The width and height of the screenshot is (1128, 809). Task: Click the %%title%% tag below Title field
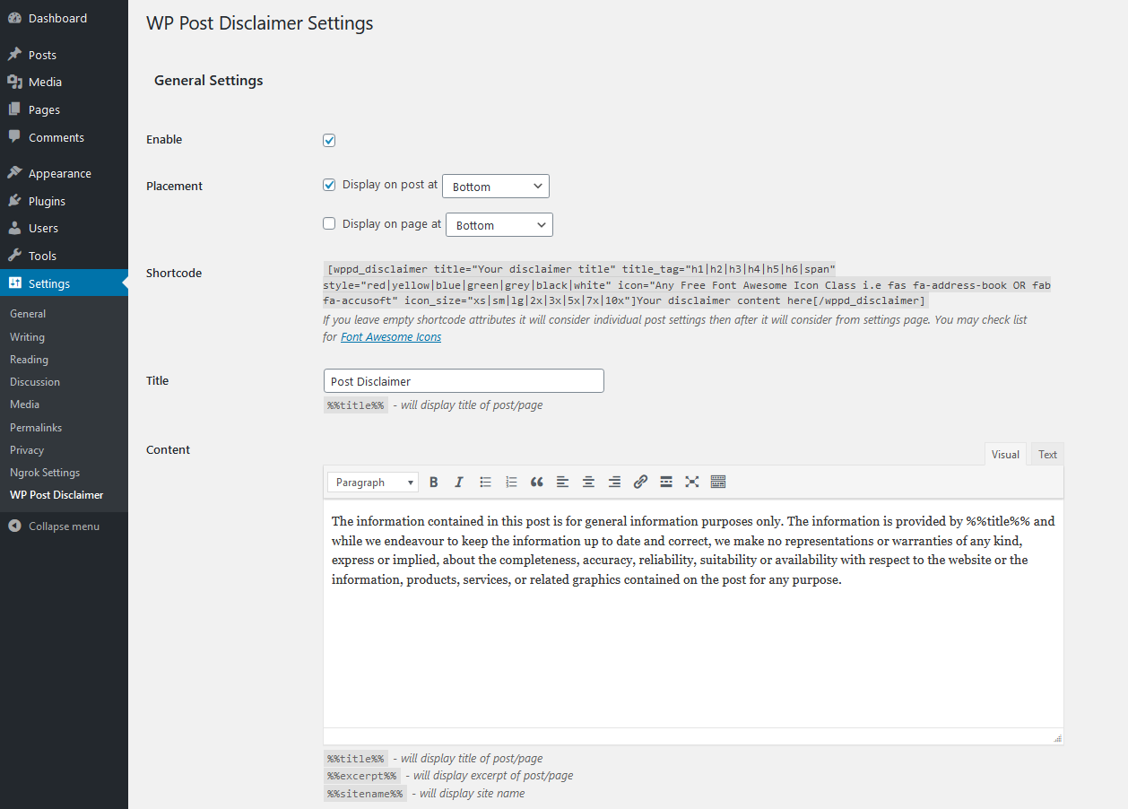point(356,405)
